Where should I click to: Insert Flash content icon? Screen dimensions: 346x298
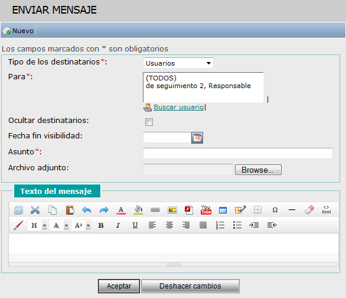[189, 210]
